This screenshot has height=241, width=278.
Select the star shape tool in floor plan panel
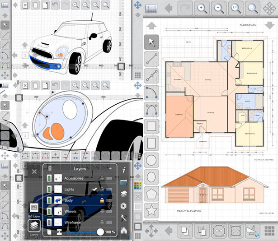pyautogui.click(x=151, y=210)
